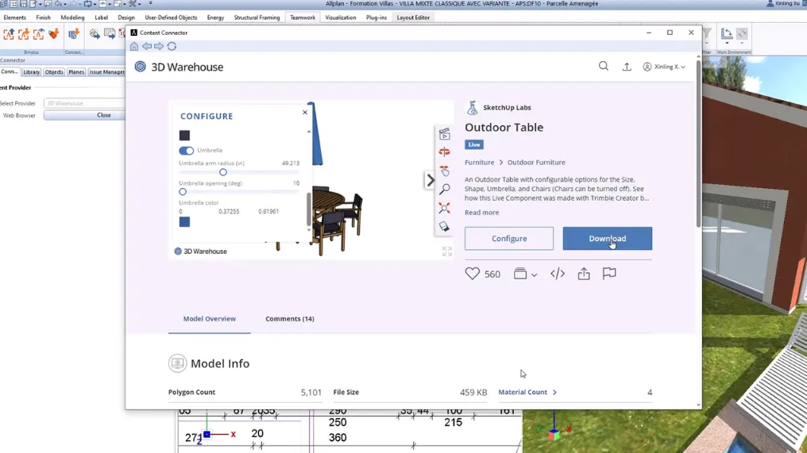
Task: Close the Configure panel
Action: pyautogui.click(x=305, y=113)
